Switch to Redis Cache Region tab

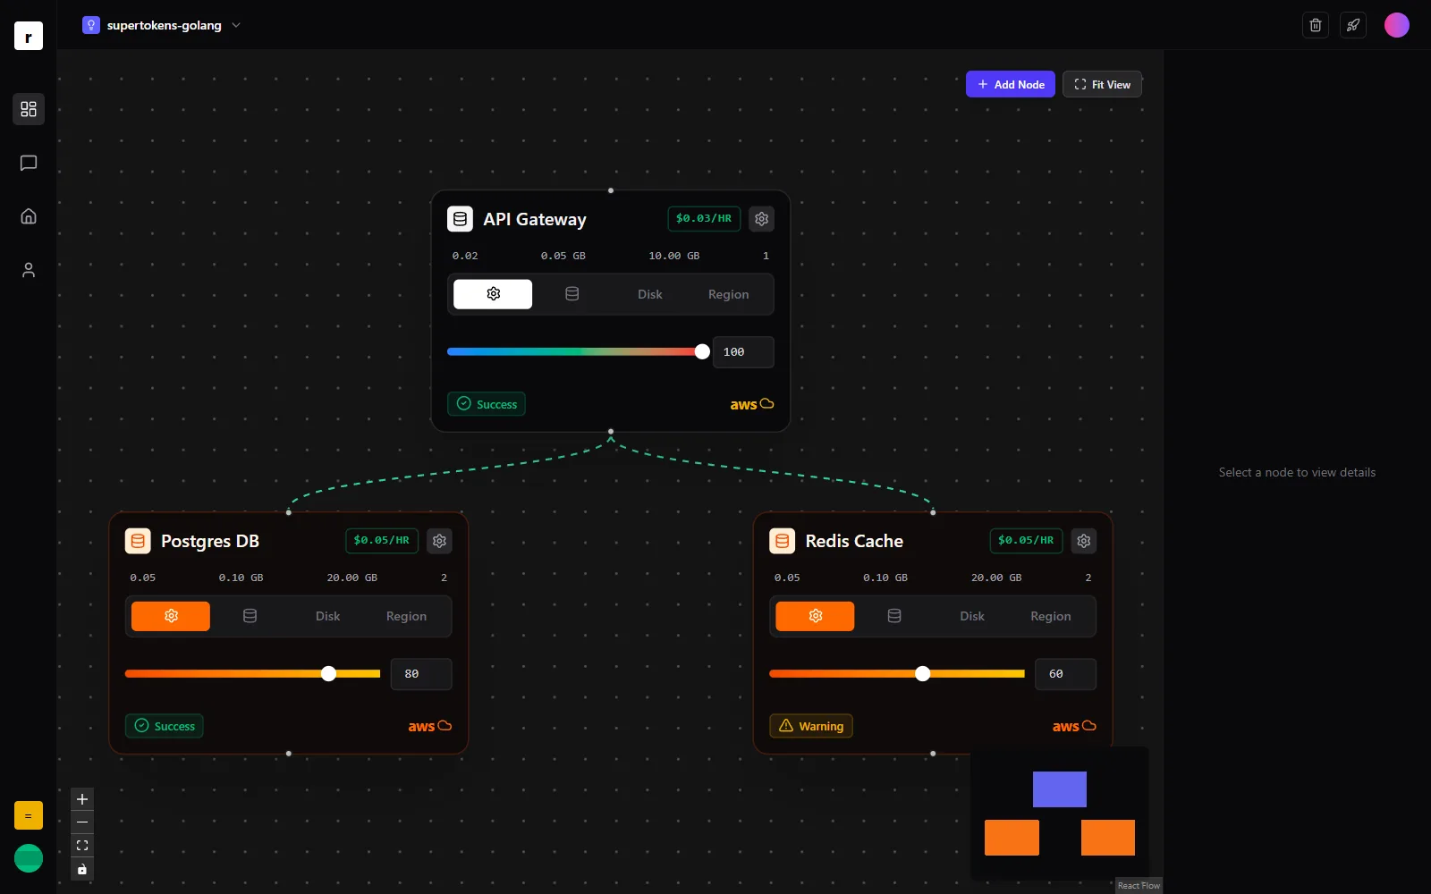(x=1051, y=616)
